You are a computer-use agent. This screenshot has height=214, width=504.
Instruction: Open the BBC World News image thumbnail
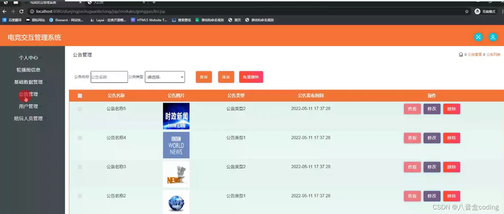pyautogui.click(x=176, y=145)
